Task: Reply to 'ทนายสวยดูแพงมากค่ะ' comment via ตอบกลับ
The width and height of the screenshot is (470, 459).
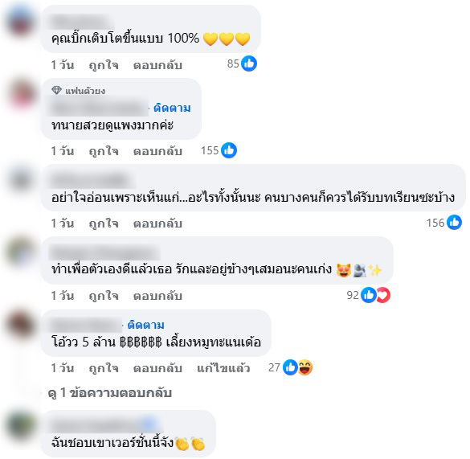Action: 157,151
